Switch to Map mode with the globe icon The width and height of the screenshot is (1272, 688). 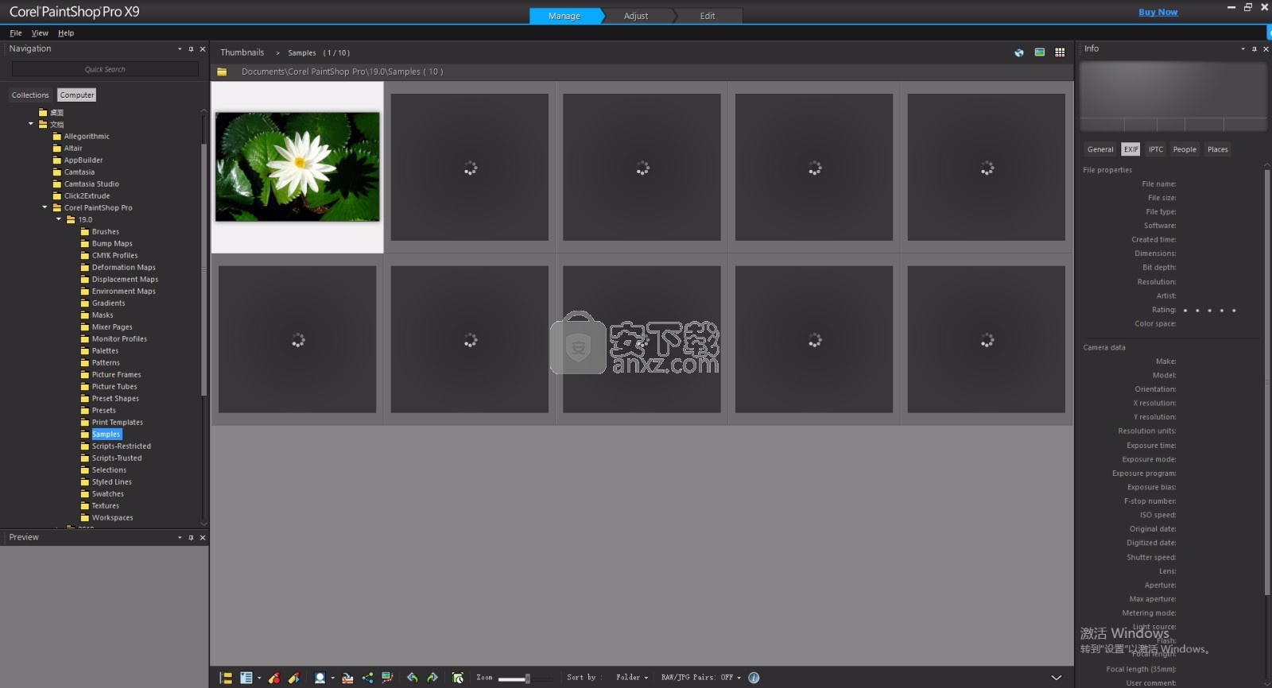(1018, 52)
